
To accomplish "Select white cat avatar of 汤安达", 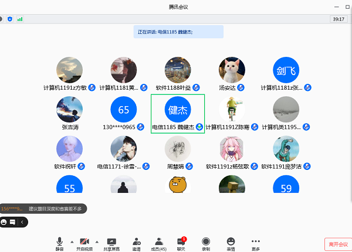I will (232, 70).
